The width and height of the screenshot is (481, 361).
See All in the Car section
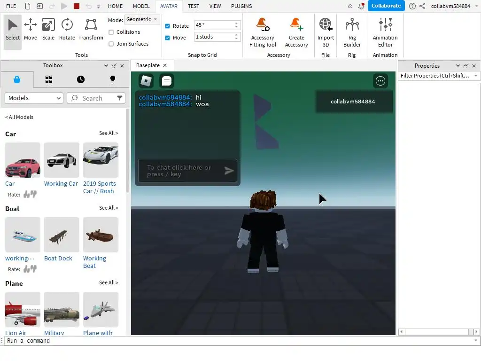pyautogui.click(x=109, y=133)
